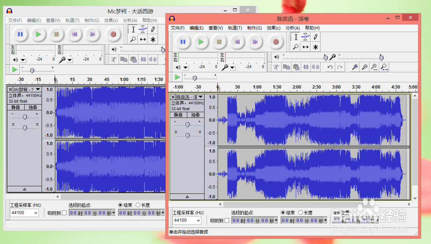Viewport: 431px width, 244px height.
Task: Collapse the 陈奕迅 track with triangle button
Action: [187, 197]
